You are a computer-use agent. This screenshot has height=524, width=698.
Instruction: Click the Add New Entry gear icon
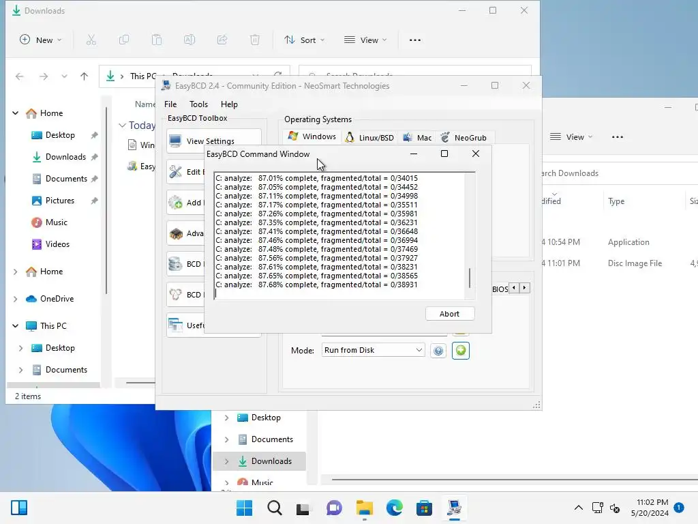coord(175,202)
